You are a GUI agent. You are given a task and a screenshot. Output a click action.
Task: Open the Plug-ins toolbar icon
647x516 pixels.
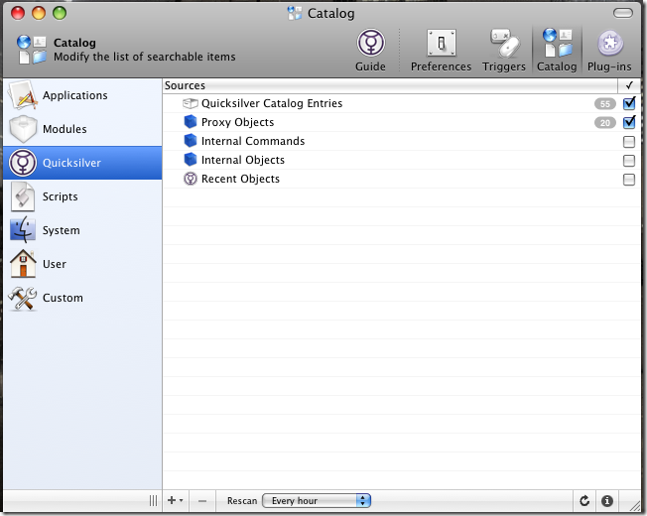[x=609, y=50]
